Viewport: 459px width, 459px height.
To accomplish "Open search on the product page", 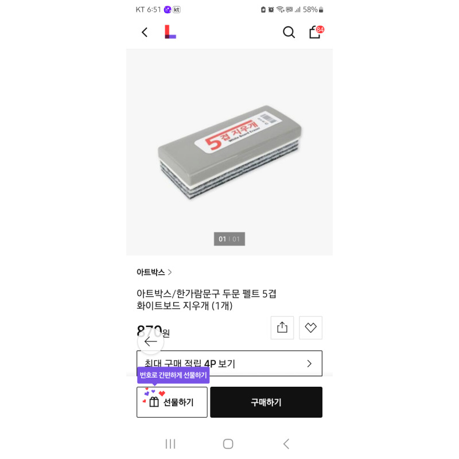I will pos(289,33).
